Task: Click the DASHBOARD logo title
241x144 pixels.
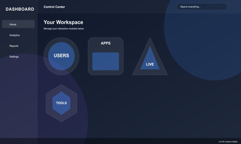Action: tap(20, 9)
